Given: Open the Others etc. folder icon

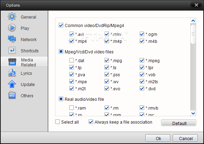Looking at the screenshot, I should click(x=12, y=95).
